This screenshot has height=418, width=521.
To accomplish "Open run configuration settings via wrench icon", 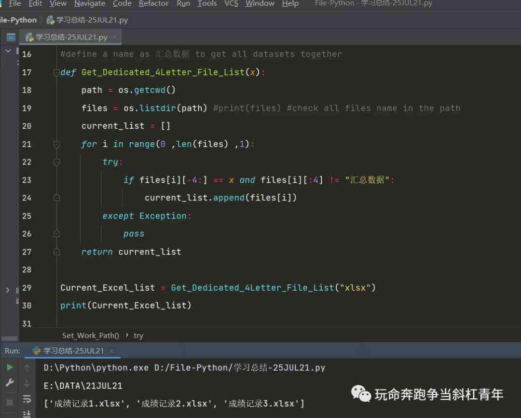I will (10, 383).
